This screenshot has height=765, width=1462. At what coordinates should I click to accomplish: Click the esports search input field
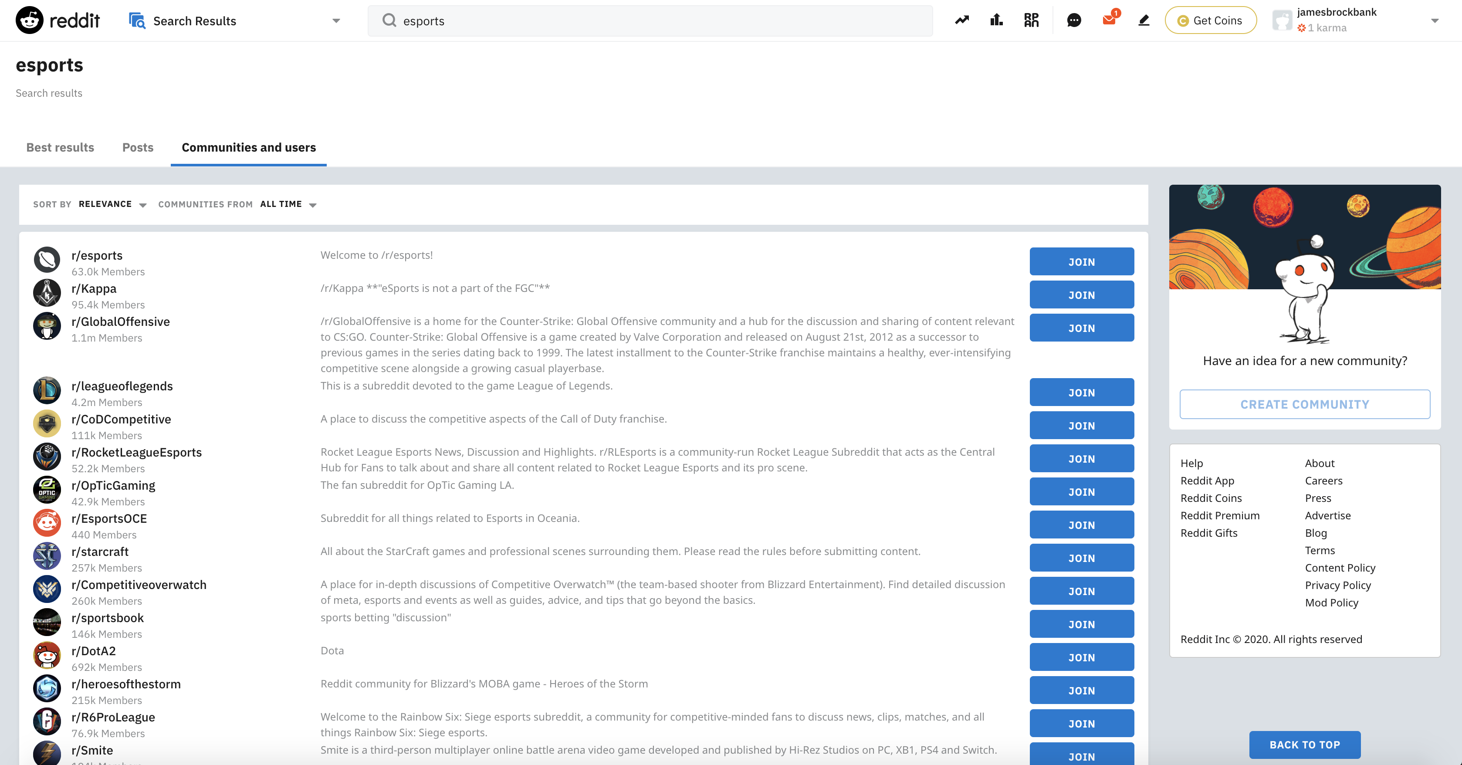[658, 21]
